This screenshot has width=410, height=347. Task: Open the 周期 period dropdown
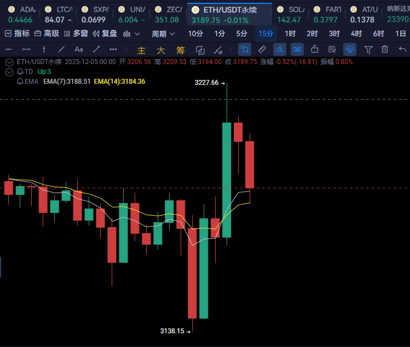(163, 34)
